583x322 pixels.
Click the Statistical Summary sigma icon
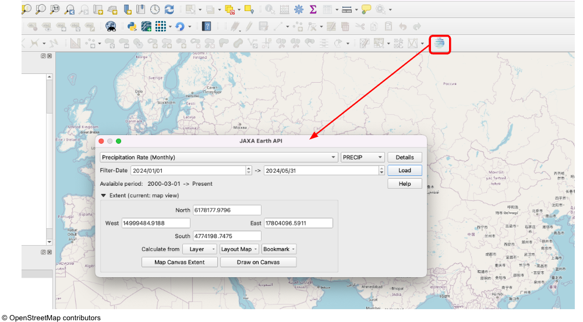pos(313,9)
